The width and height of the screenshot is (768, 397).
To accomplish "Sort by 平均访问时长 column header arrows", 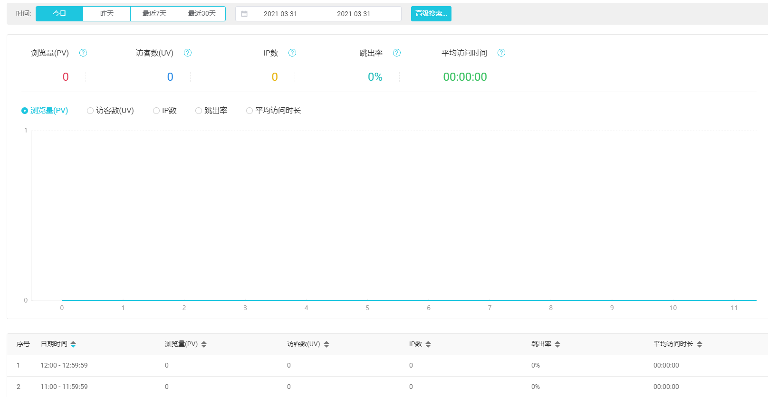I will click(700, 344).
